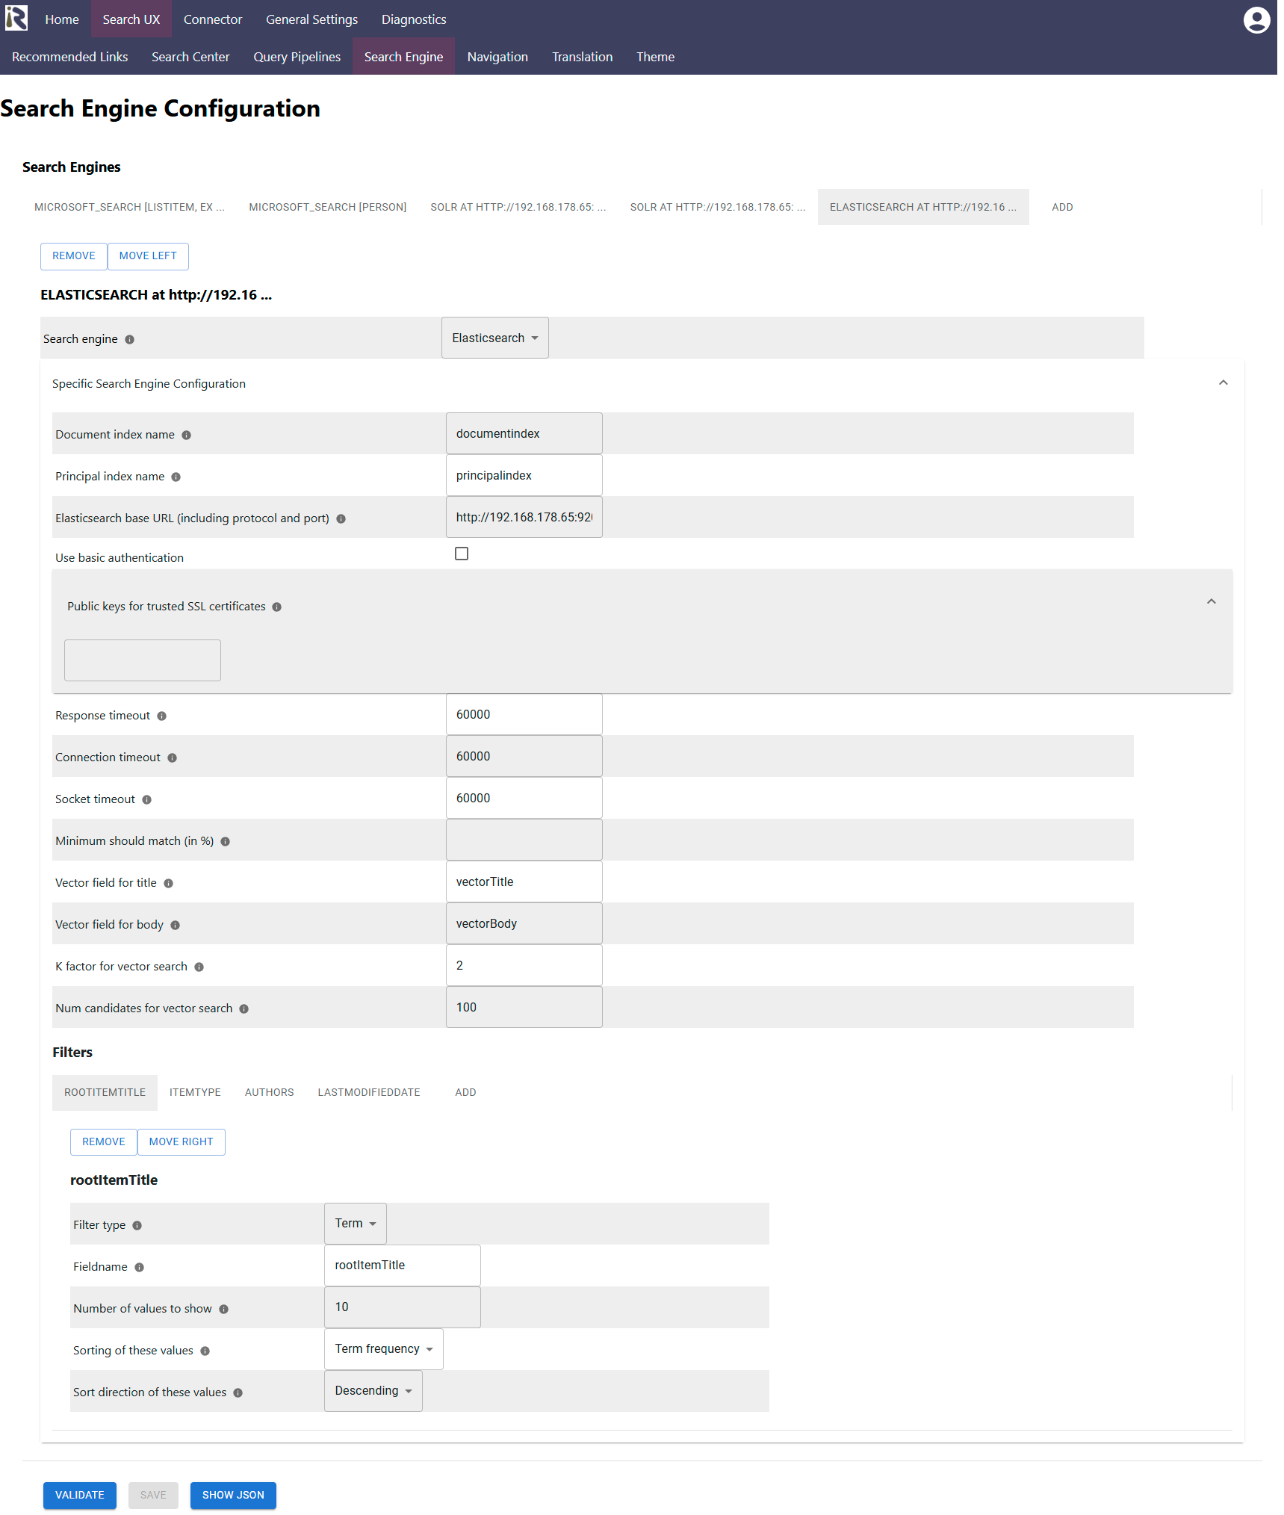Switch to AUTHORS filter tab
This screenshot has width=1284, height=1515.
[270, 1092]
